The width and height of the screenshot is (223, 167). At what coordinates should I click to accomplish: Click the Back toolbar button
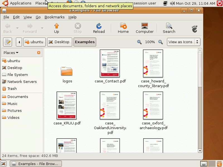[x=8, y=28]
